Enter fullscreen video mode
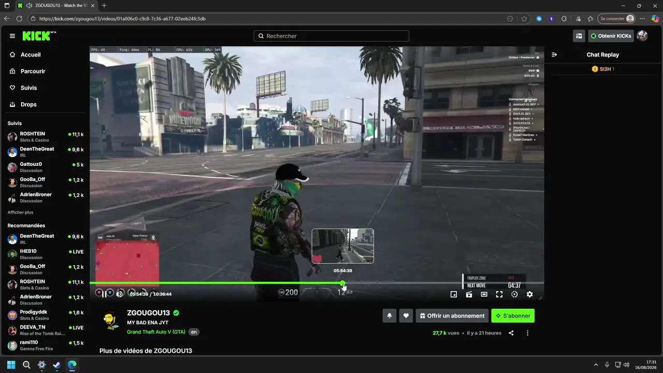The width and height of the screenshot is (663, 373). click(x=499, y=294)
